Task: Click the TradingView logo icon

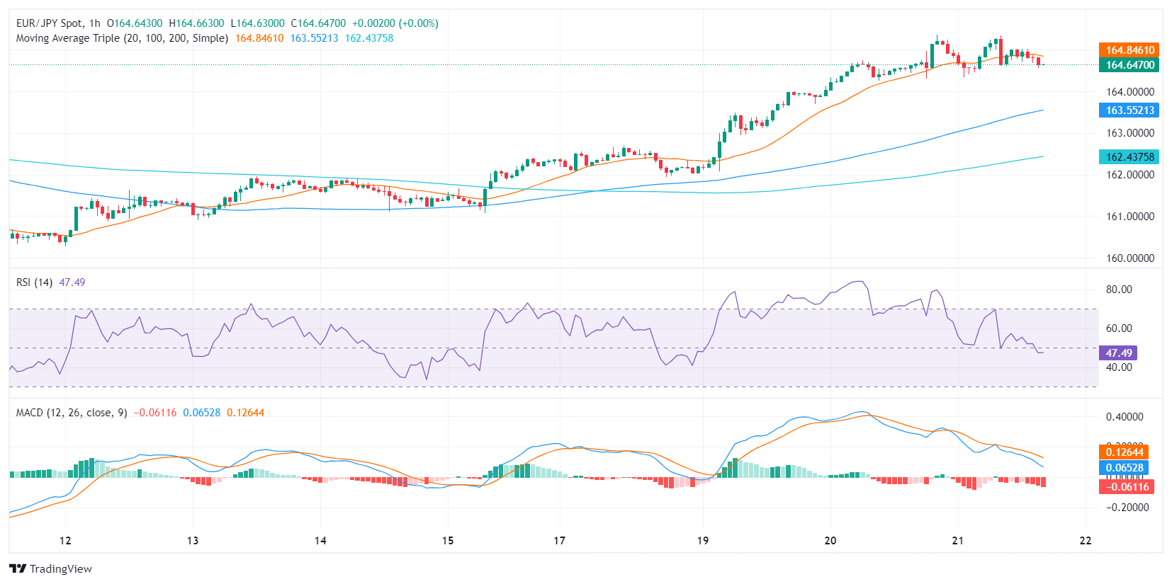Action: 18,568
